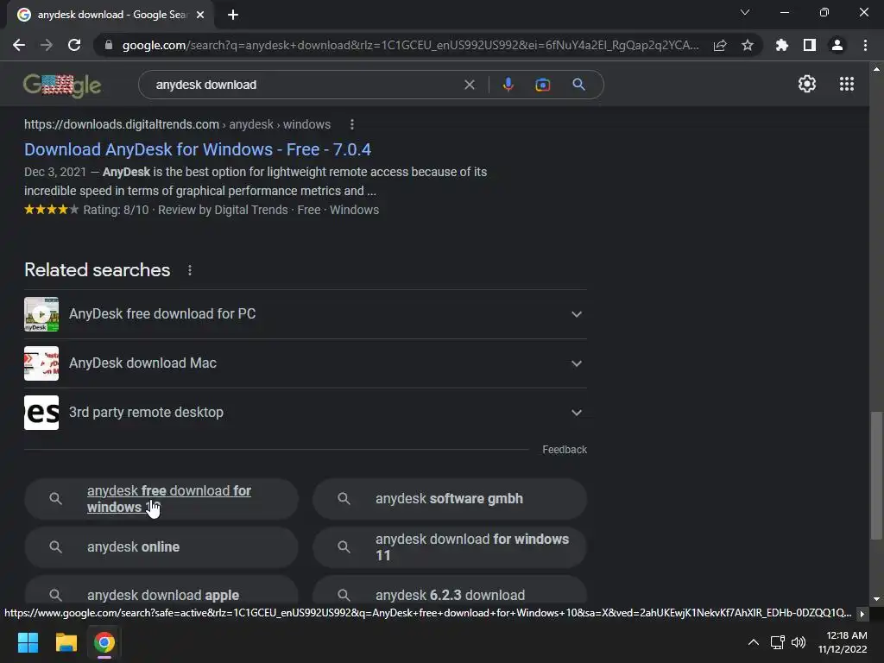Open the Chrome extensions puzzle icon
Screen dimensions: 884x663
[x=781, y=45]
